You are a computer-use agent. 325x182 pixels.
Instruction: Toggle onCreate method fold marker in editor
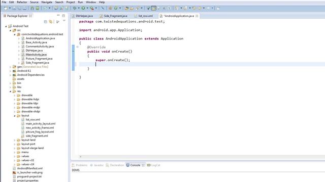77,47
